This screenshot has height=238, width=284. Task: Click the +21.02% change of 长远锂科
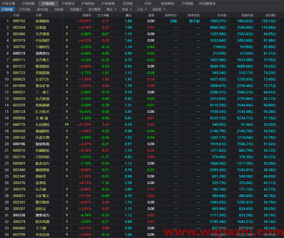[x=84, y=124]
